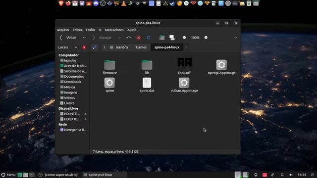Launch Firefox from the top dock
Image resolution: width=317 pixels, height=178 pixels.
click(68, 3)
